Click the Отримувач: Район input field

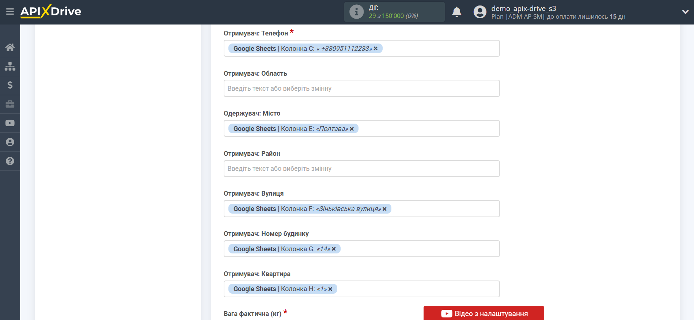pyautogui.click(x=361, y=169)
